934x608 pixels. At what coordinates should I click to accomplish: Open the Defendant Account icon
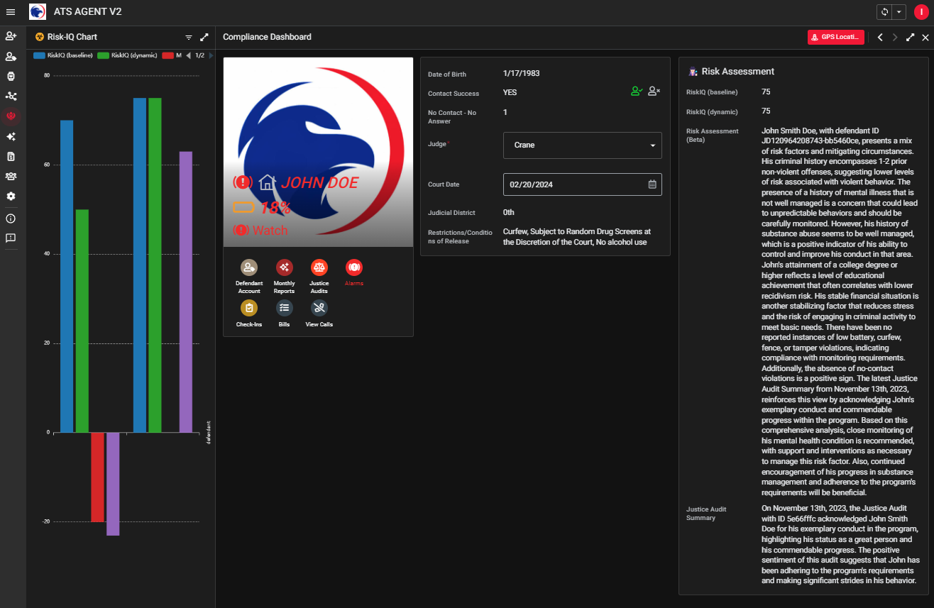pos(249,267)
